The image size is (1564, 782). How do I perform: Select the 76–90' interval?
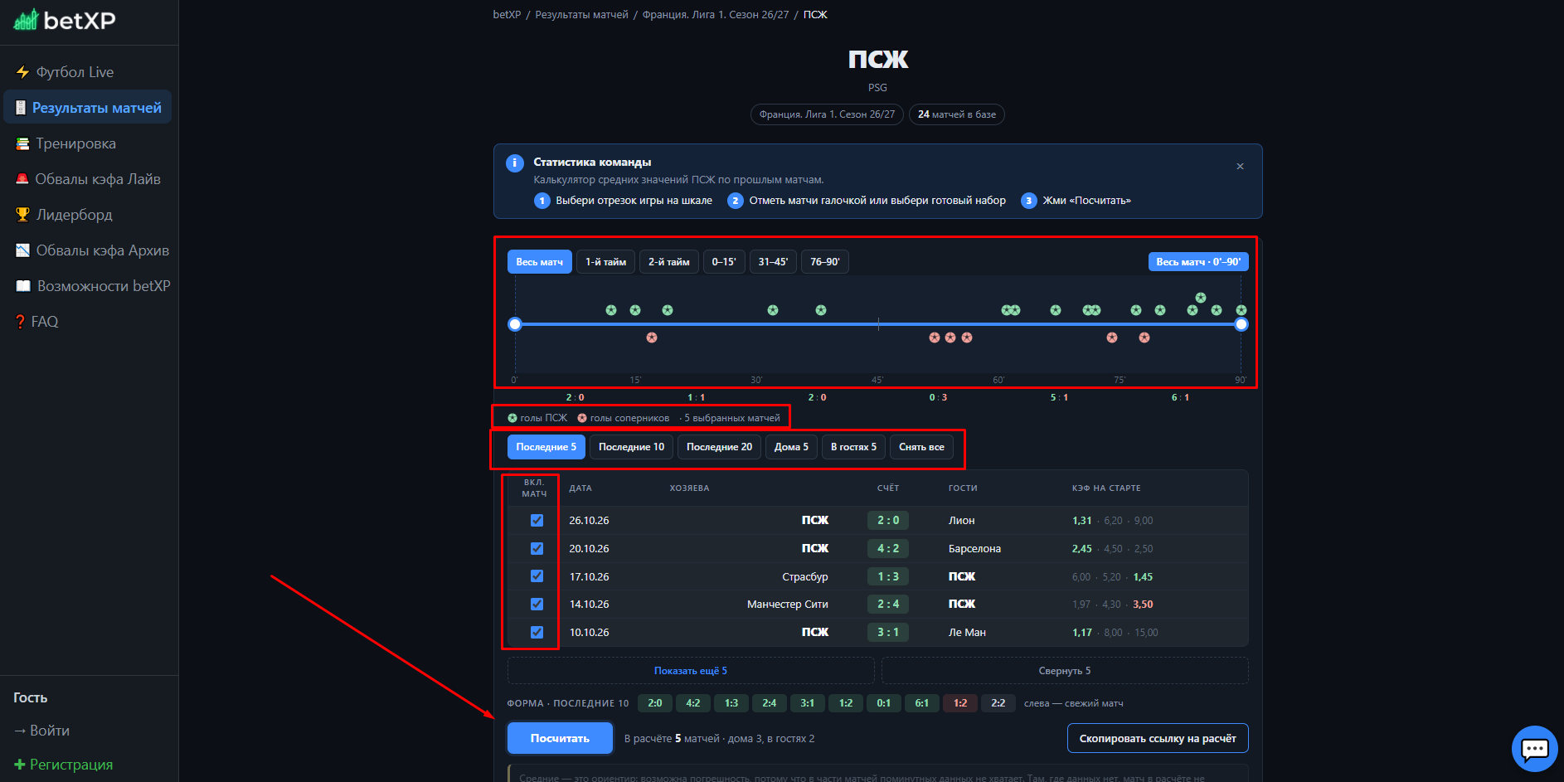pos(825,262)
